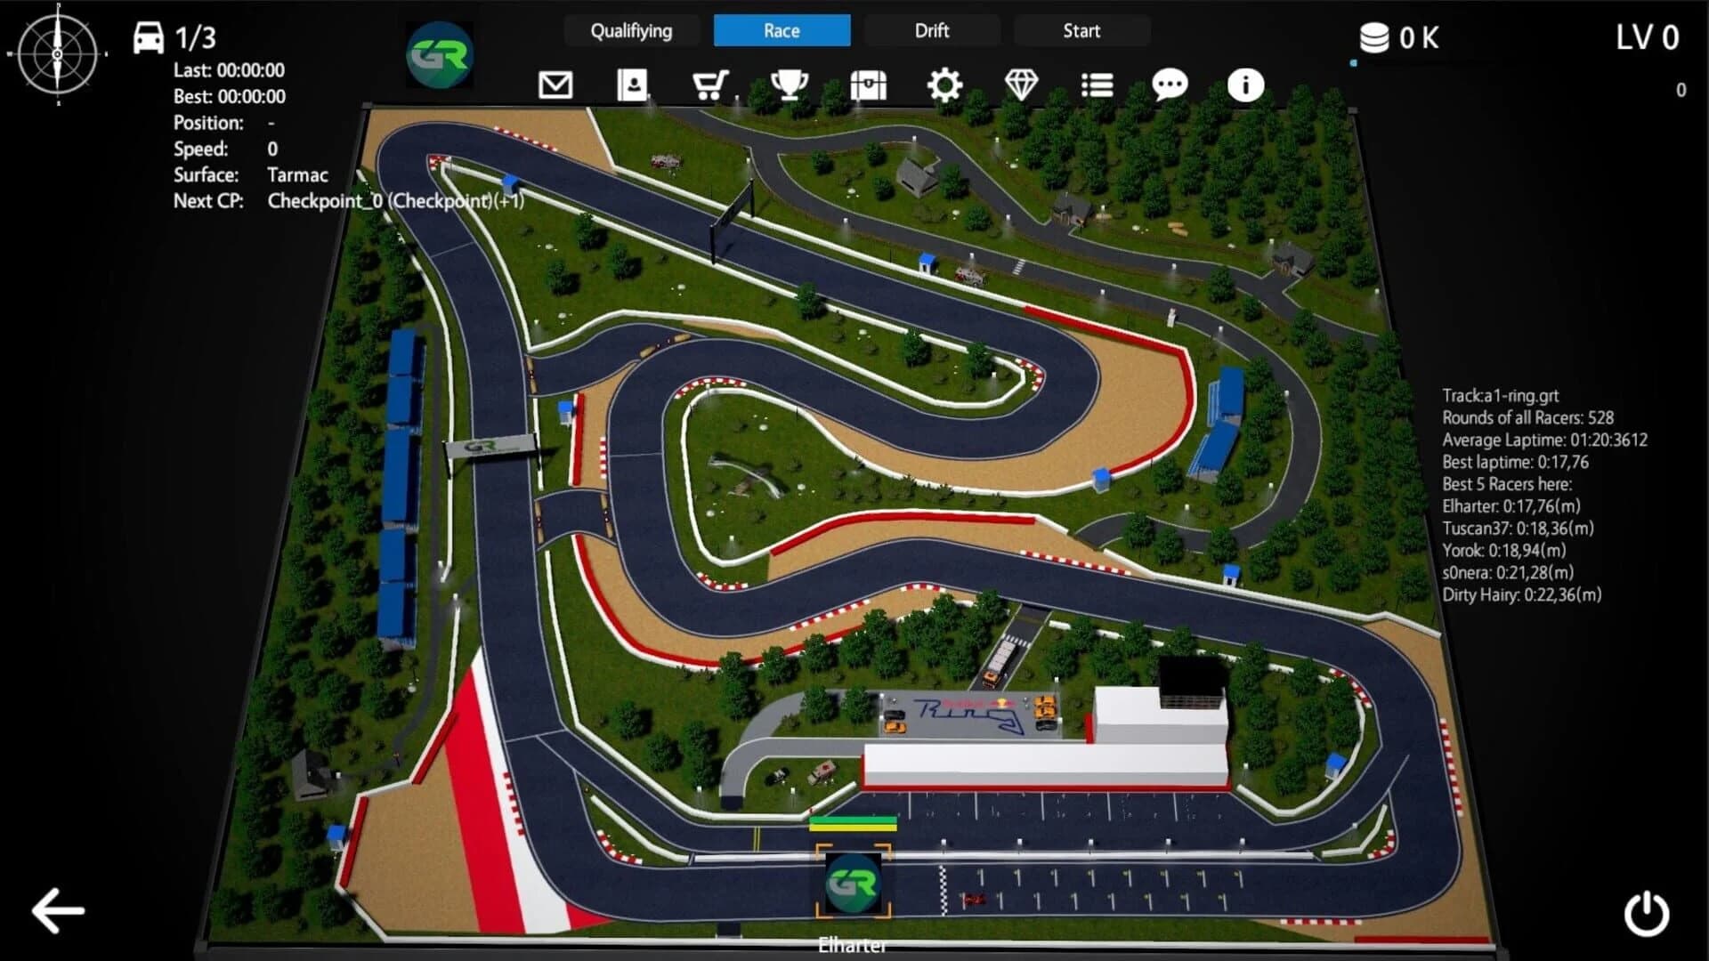Open the treasure chest rewards
Image resolution: width=1709 pixels, height=961 pixels.
click(868, 85)
